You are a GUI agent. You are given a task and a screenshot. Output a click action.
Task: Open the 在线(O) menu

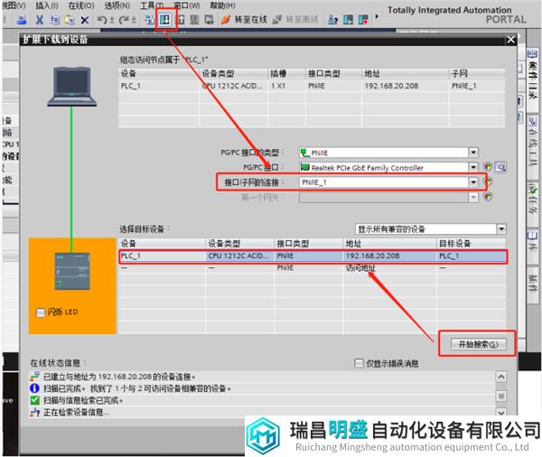(x=81, y=5)
